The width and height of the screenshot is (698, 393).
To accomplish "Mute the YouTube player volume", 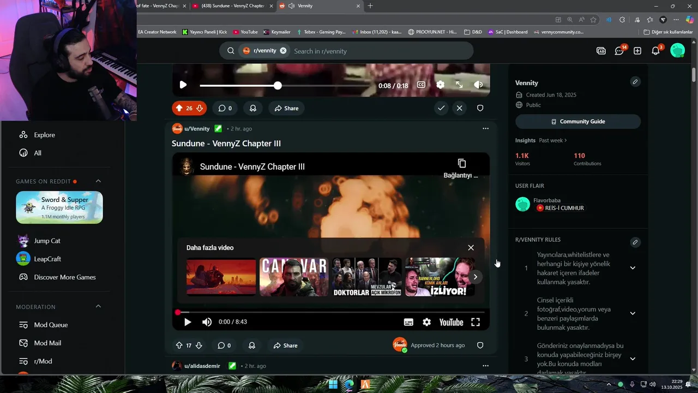I will [207, 322].
